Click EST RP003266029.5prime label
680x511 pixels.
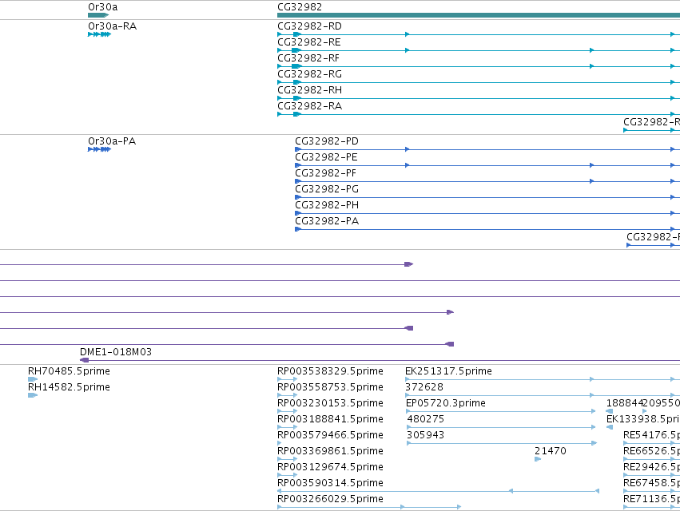click(331, 499)
